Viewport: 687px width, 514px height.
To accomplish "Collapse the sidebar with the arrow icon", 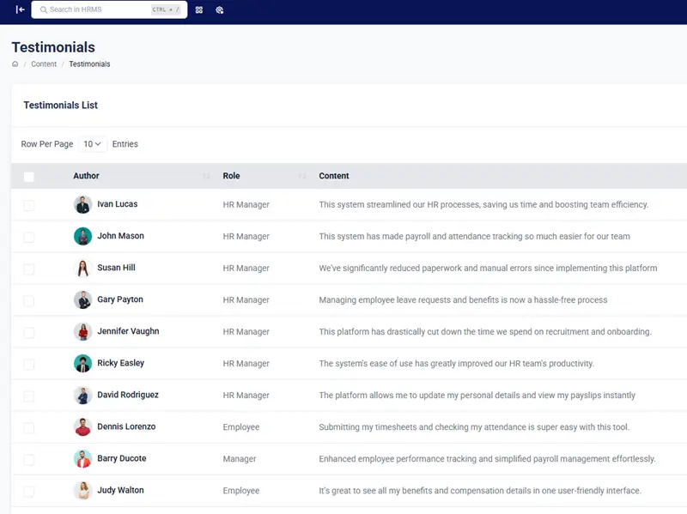I will click(x=20, y=9).
